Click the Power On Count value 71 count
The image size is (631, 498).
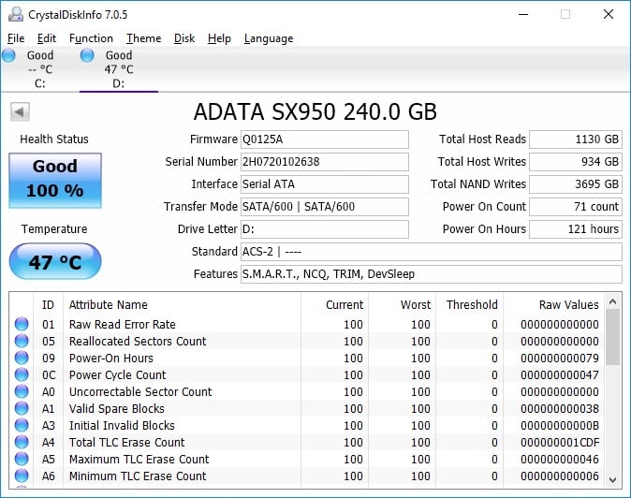point(576,207)
